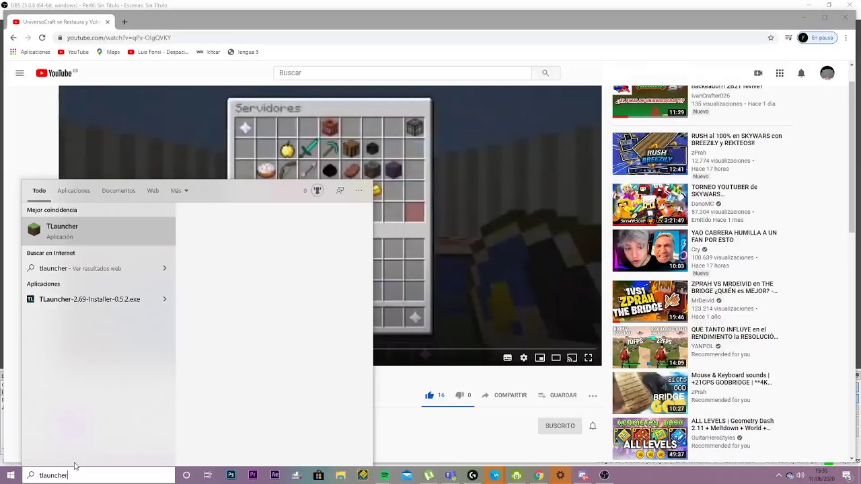The height and width of the screenshot is (484, 861).
Task: Open Task View on the taskbar
Action: pyautogui.click(x=208, y=475)
